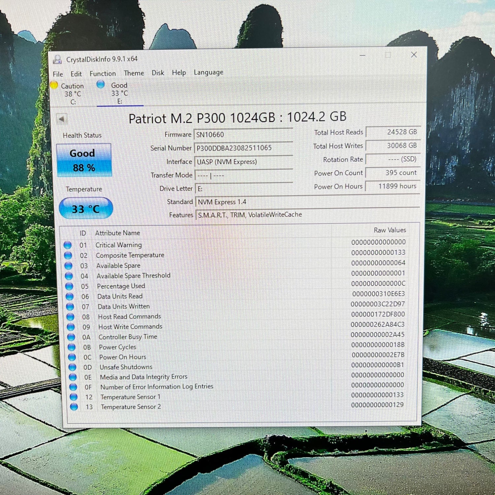Image resolution: width=495 pixels, height=495 pixels.
Task: Click the Features field
Action: [308, 214]
